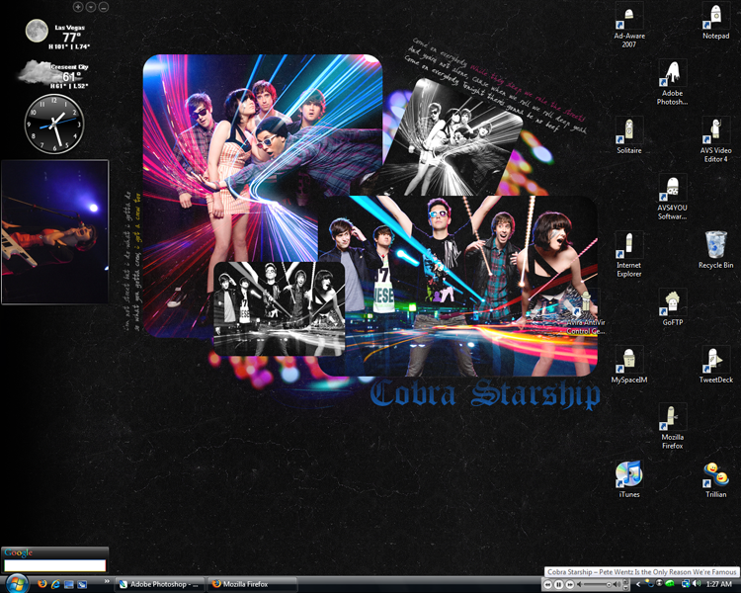Image resolution: width=741 pixels, height=593 pixels.
Task: Launch Internet Explorer from Quick Launch
Action: (x=55, y=584)
